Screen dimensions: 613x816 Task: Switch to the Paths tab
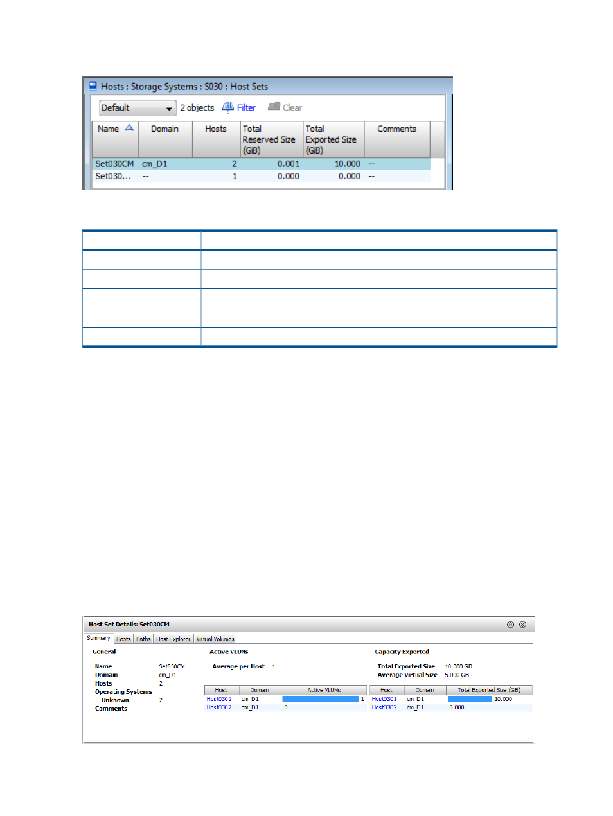pos(143,639)
